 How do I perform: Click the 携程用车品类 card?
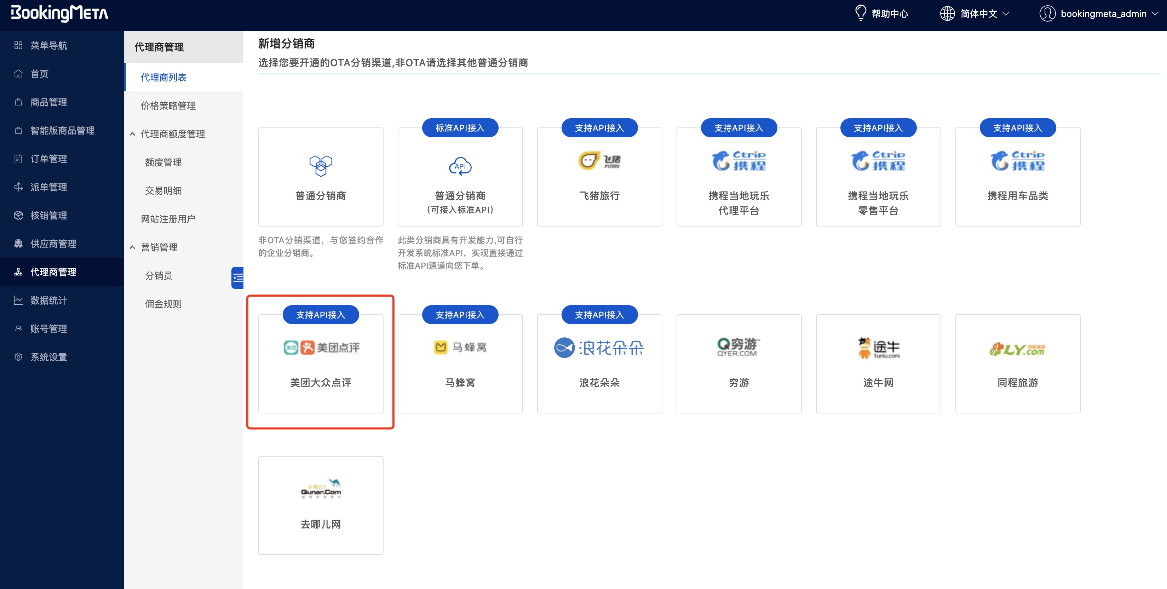1017,177
